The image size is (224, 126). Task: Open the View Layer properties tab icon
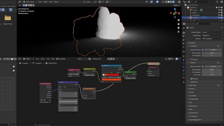(x=183, y=40)
